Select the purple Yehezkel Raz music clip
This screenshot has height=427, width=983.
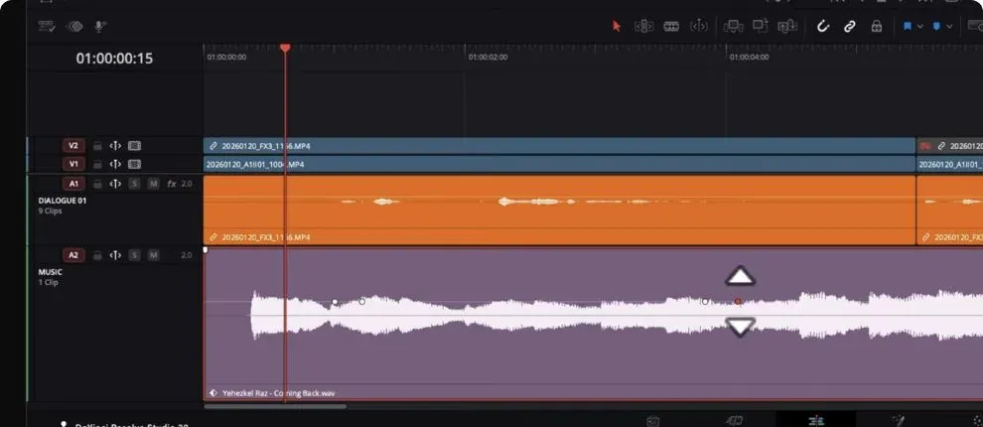[x=593, y=324]
